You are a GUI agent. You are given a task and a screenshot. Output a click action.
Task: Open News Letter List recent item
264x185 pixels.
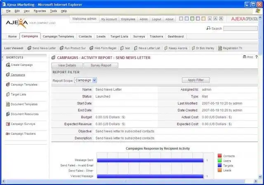coord(147,48)
